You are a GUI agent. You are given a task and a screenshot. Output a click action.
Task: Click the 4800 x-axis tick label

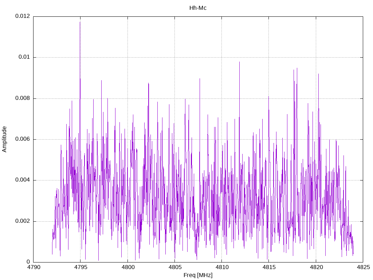click(128, 267)
